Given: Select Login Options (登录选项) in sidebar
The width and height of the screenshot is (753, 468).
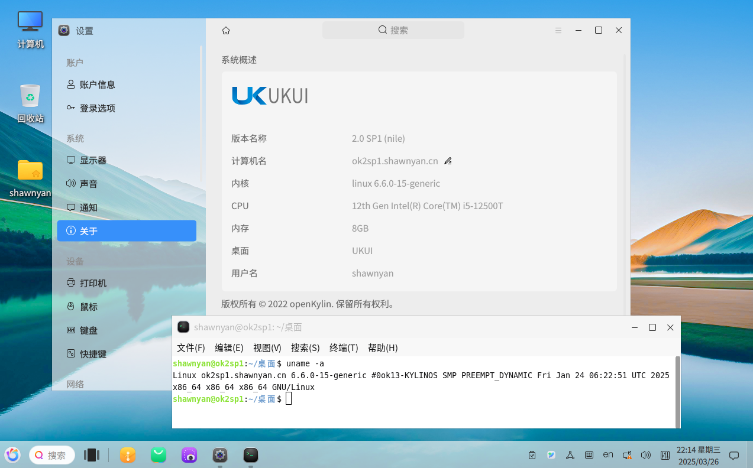Looking at the screenshot, I should tap(97, 108).
